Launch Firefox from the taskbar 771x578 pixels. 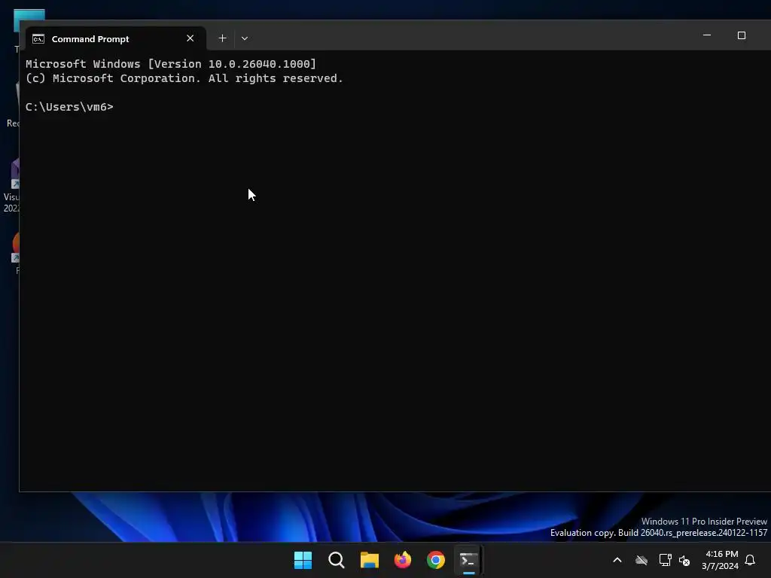pyautogui.click(x=403, y=560)
